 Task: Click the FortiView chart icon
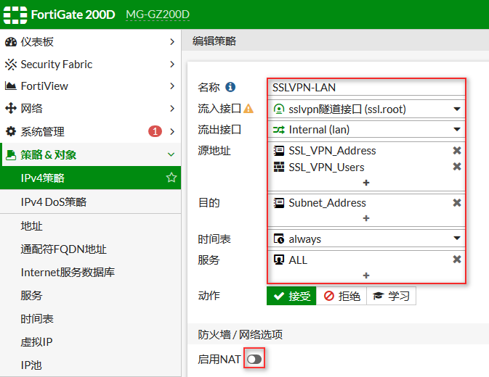click(x=11, y=86)
